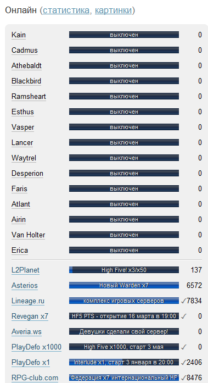
Task: Open the Van Holter server link
Action: tap(29, 235)
